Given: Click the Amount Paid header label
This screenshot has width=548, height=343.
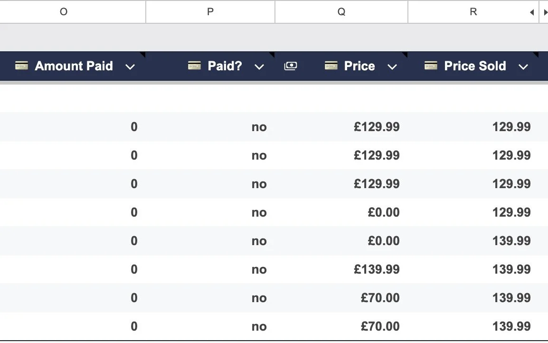Looking at the screenshot, I should coord(73,66).
